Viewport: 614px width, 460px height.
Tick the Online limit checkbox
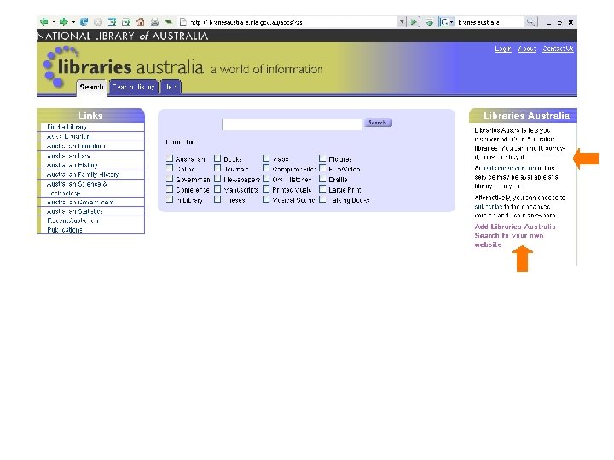pos(170,168)
